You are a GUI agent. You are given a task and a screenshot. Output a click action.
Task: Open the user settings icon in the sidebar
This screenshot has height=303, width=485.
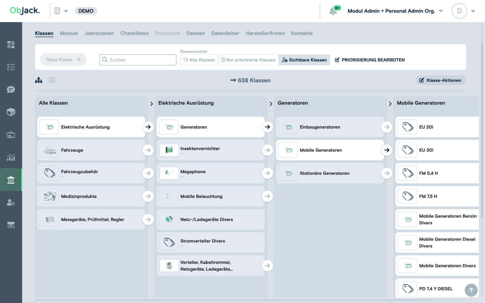pyautogui.click(x=11, y=203)
